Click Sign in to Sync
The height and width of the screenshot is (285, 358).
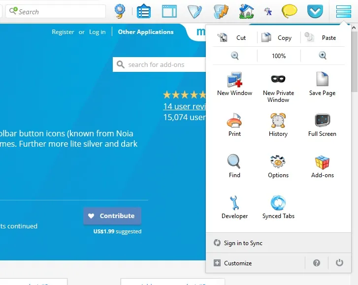click(243, 243)
